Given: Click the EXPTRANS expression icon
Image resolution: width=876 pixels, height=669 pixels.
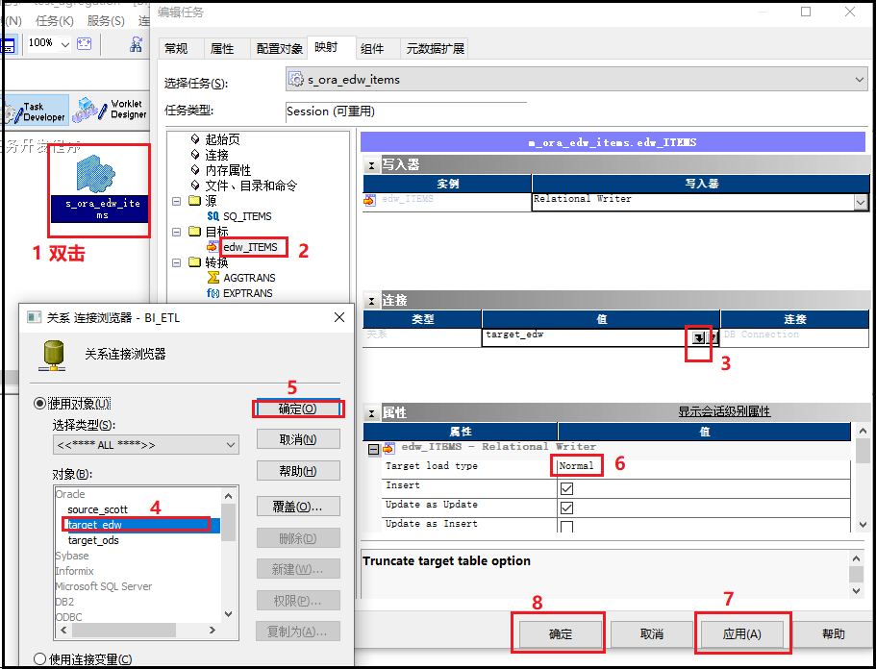Looking at the screenshot, I should [x=213, y=293].
